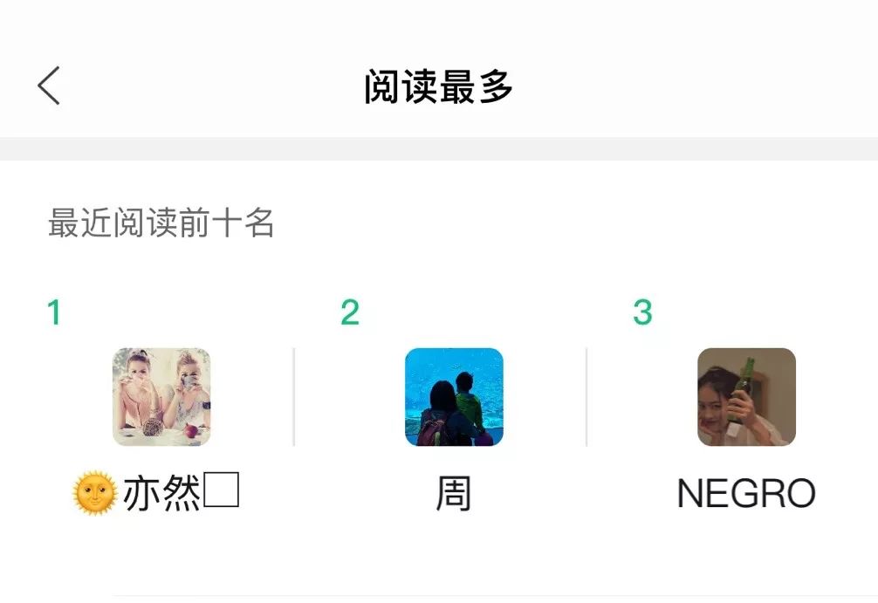Select rank number 2 badge
878x603 pixels.
pos(349,312)
